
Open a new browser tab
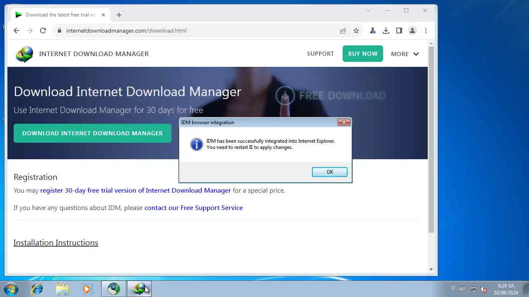[119, 15]
